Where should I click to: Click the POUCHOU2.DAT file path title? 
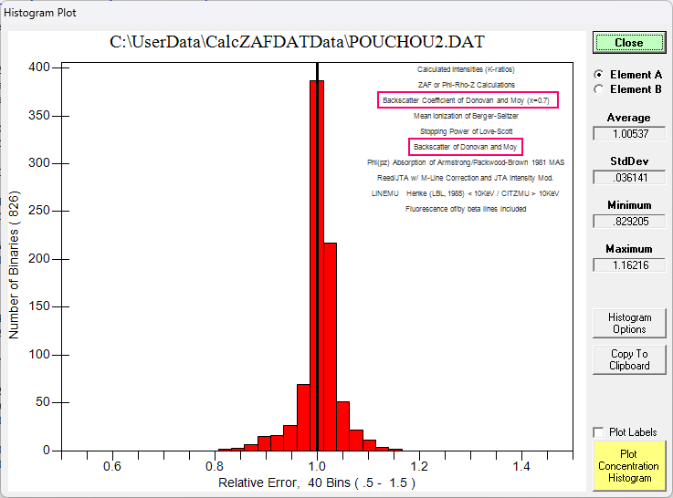[x=297, y=43]
